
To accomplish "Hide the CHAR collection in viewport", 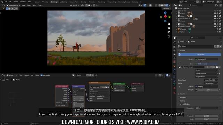I will pyautogui.click(x=217, y=14).
